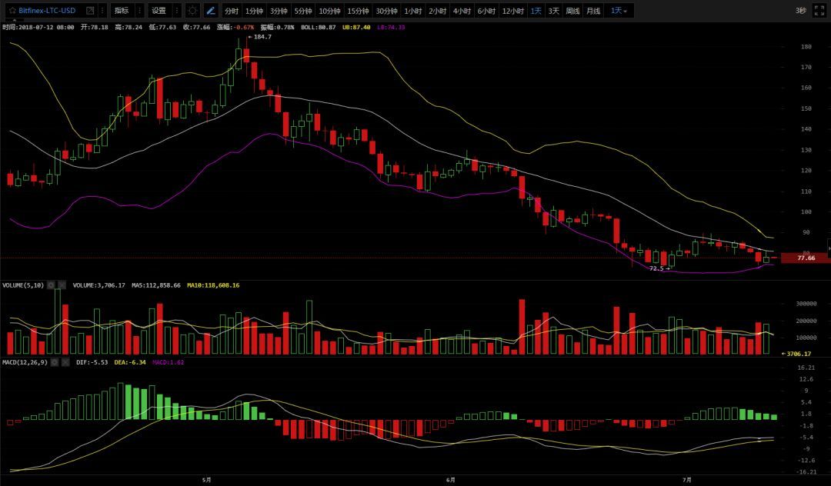Click the DIF:-5.53 MACD value
The height and width of the screenshot is (486, 831).
(x=92, y=363)
